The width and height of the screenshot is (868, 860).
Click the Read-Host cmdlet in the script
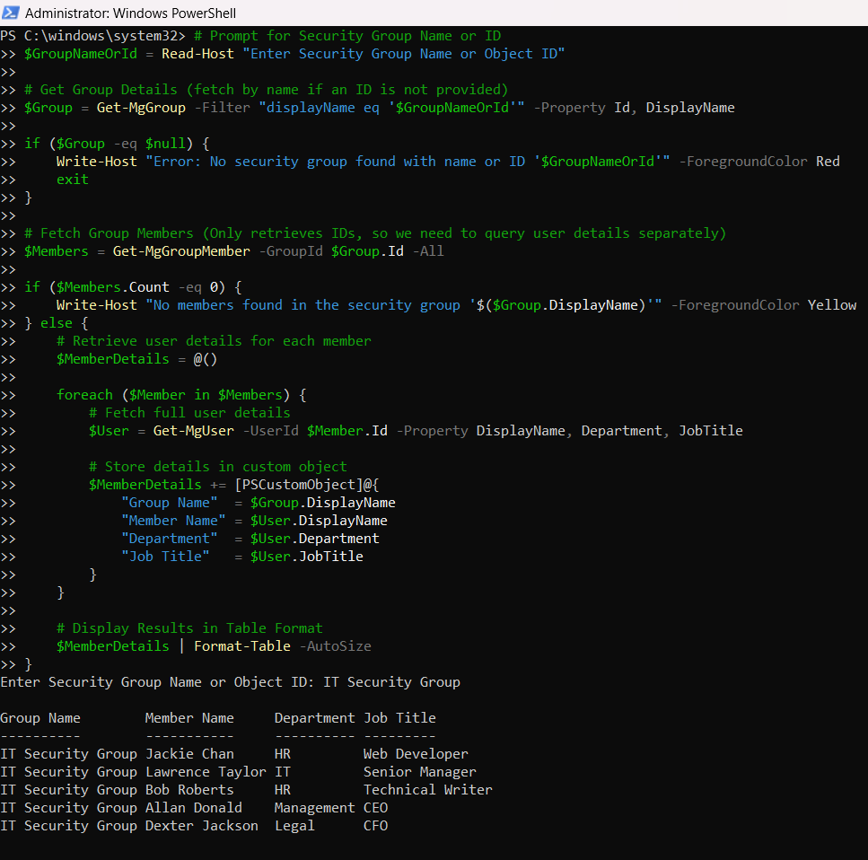point(197,54)
